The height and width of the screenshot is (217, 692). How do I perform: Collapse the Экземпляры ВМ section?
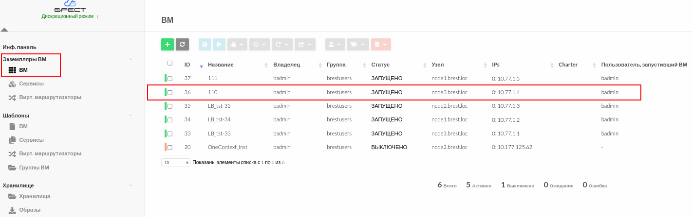pos(130,59)
